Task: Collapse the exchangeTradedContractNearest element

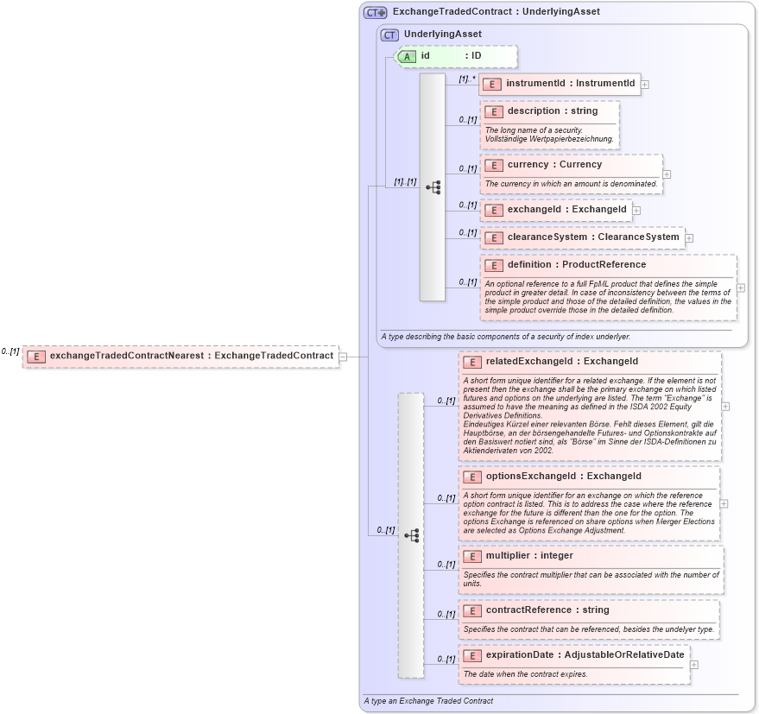Action: coord(343,357)
